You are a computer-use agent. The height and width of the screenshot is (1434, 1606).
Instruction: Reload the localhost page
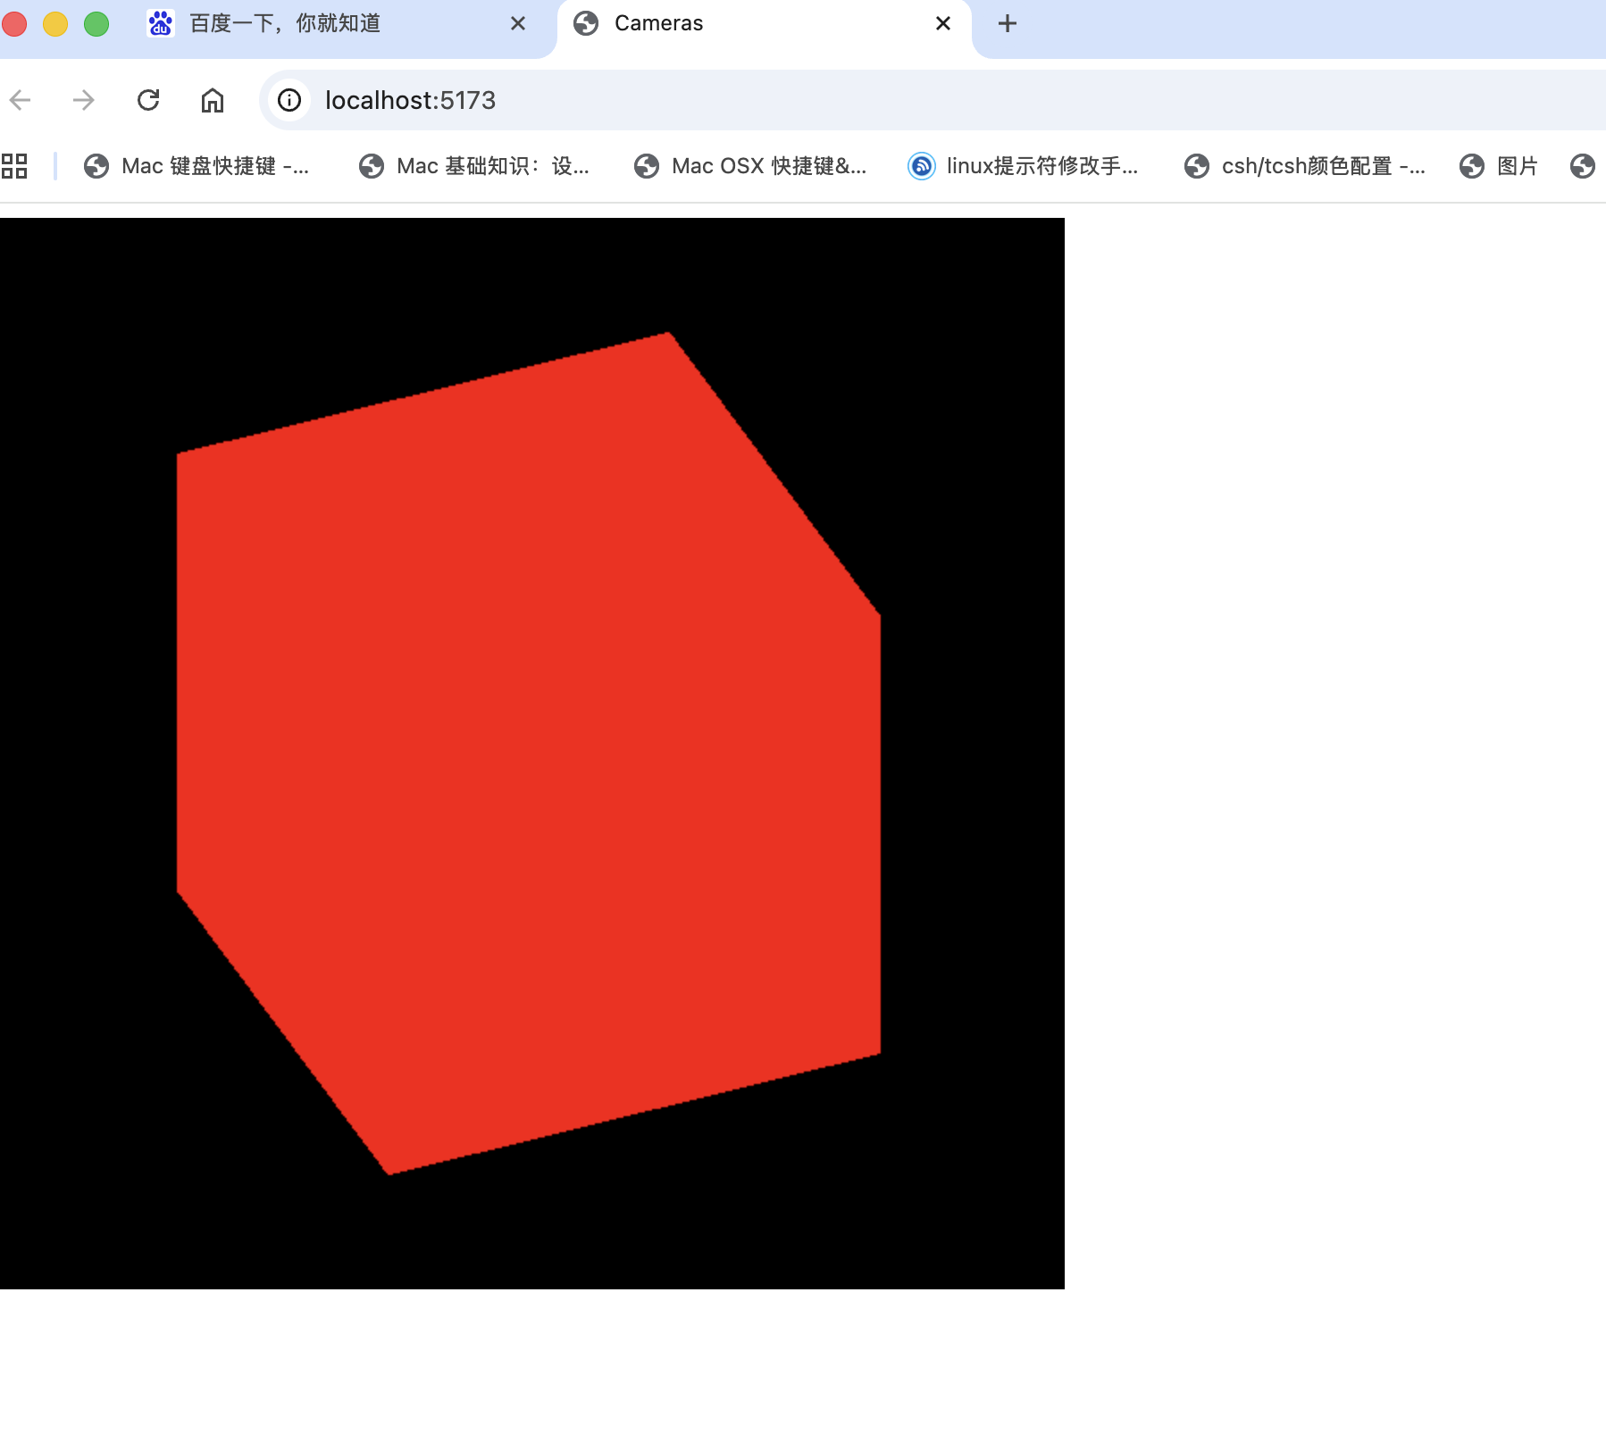(x=148, y=100)
